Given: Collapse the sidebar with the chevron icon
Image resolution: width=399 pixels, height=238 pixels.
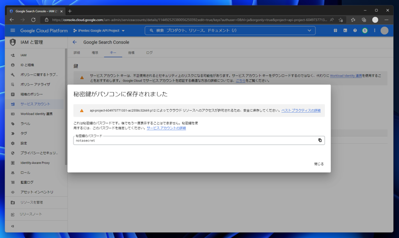Looking at the screenshot, I should coord(13,226).
